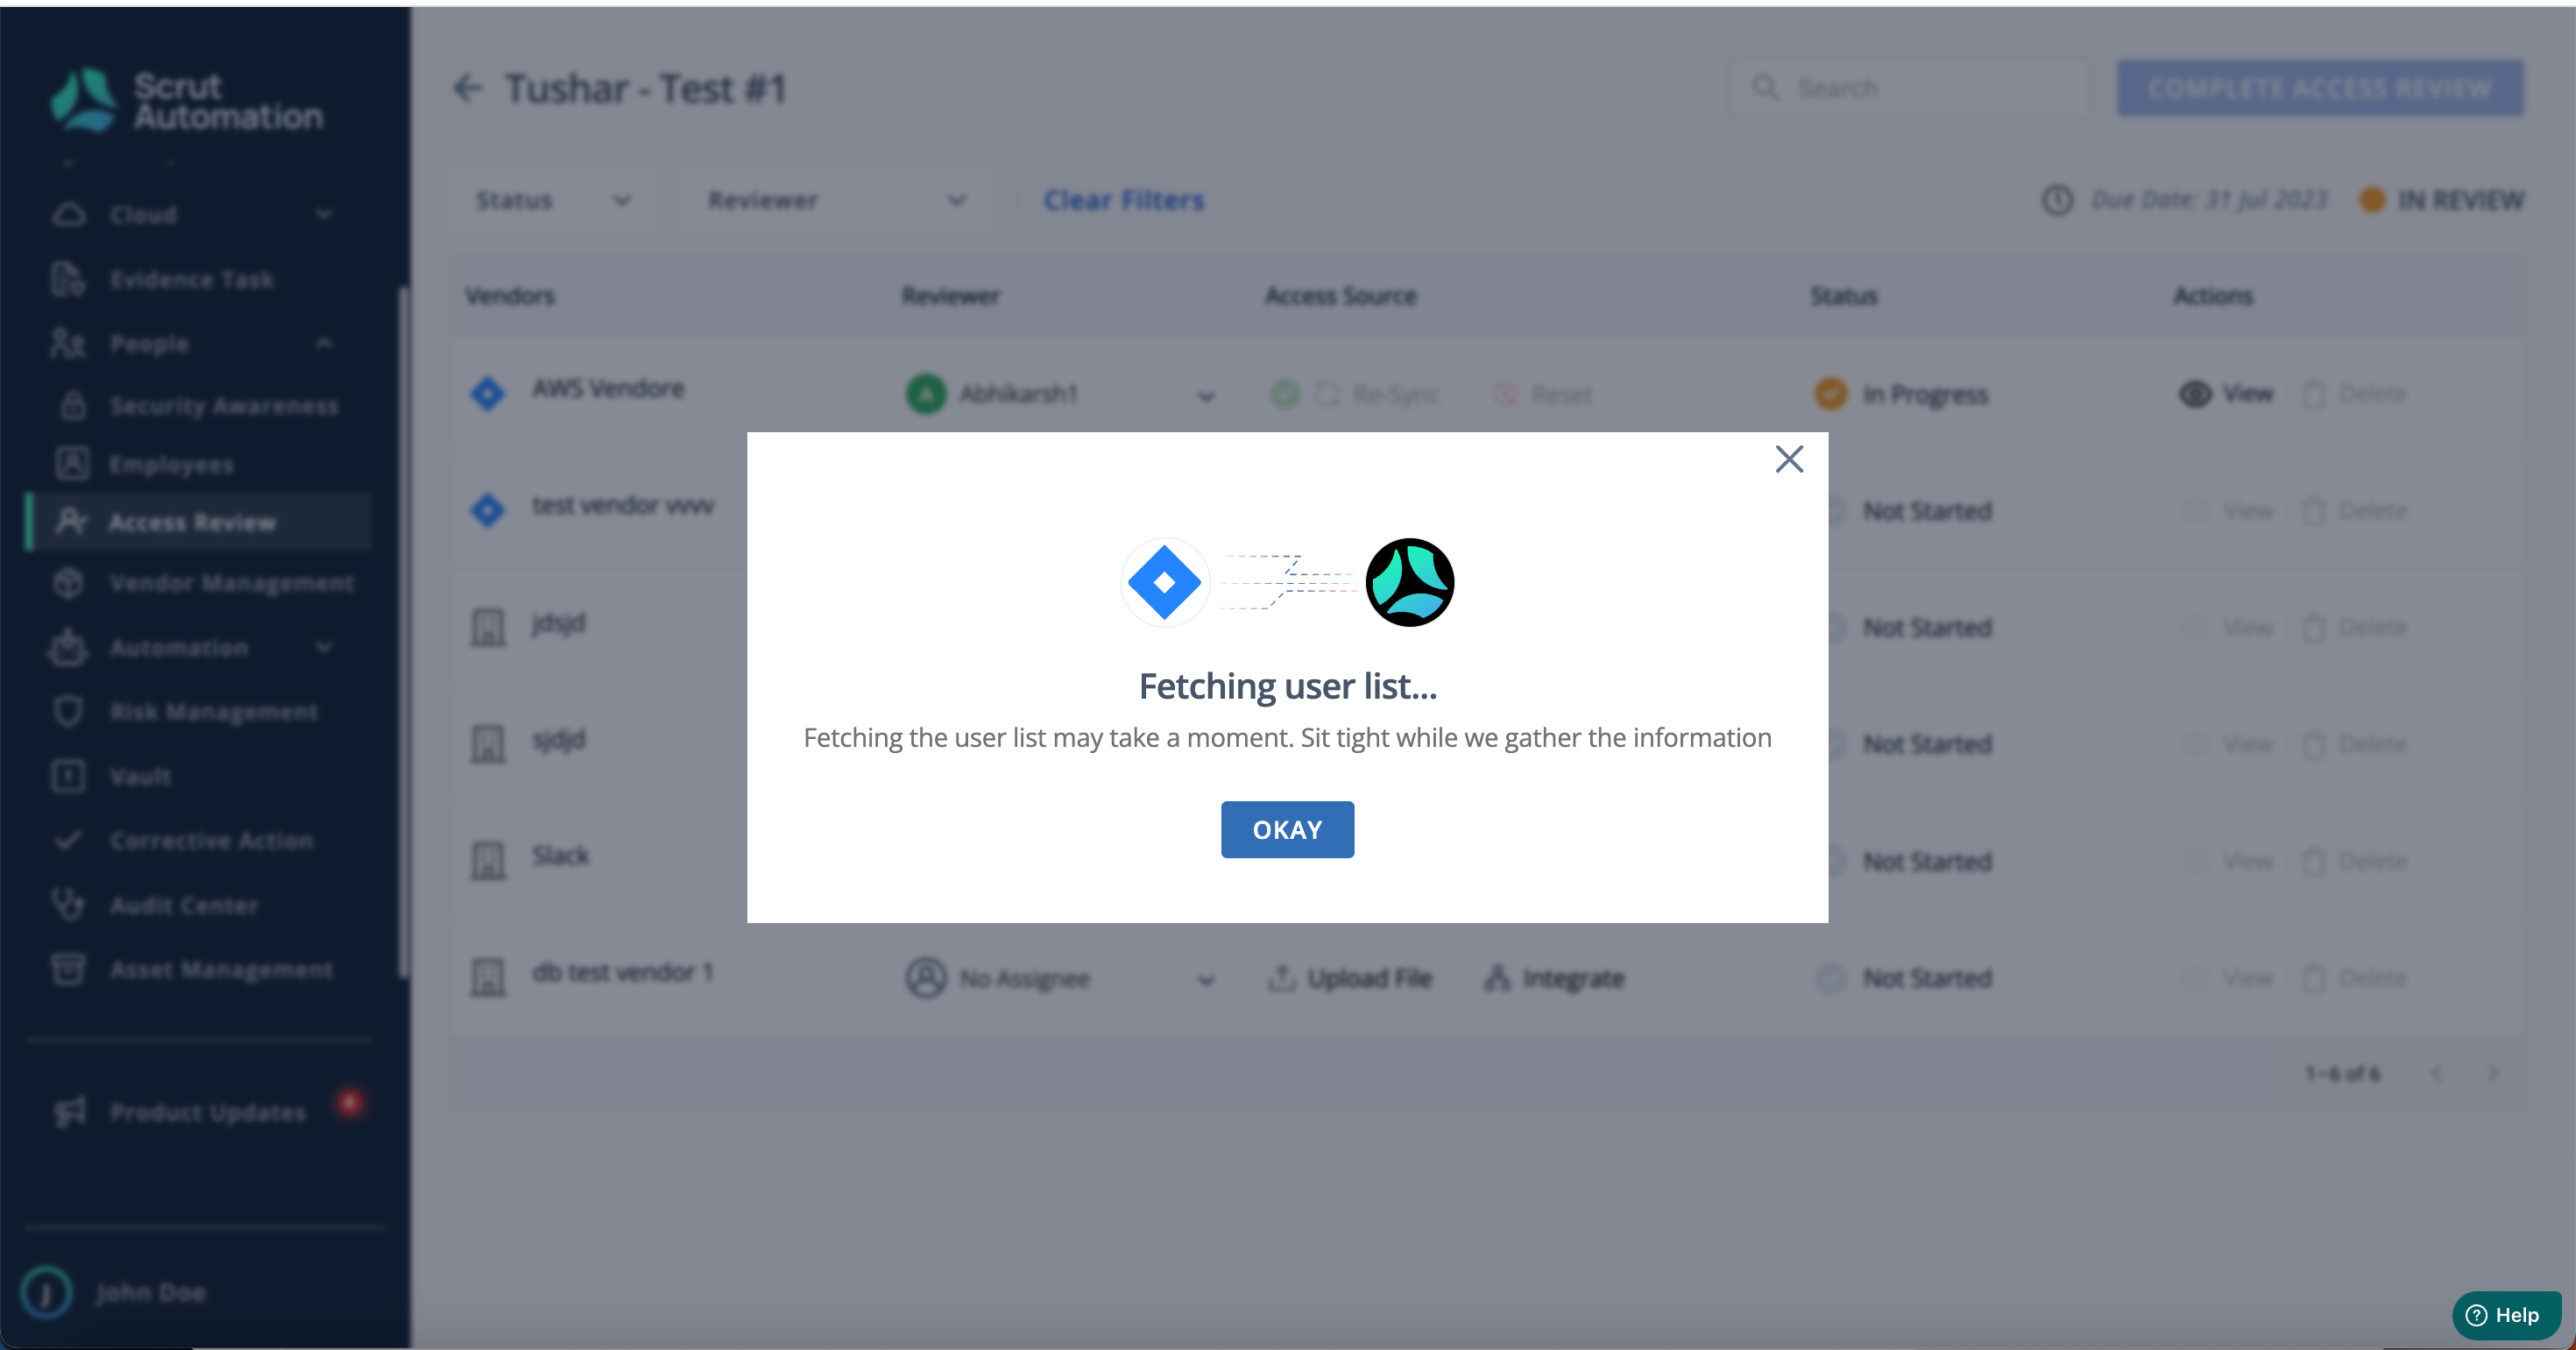The image size is (2576, 1350).
Task: Click the jdsjd vendor building icon
Action: [487, 628]
